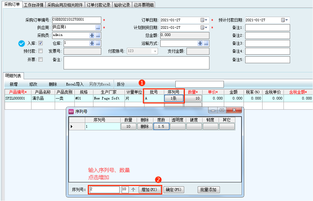Screen dimensions: 313x201
Task: Switch to the 验收记录 tab
Action: tap(122, 5)
